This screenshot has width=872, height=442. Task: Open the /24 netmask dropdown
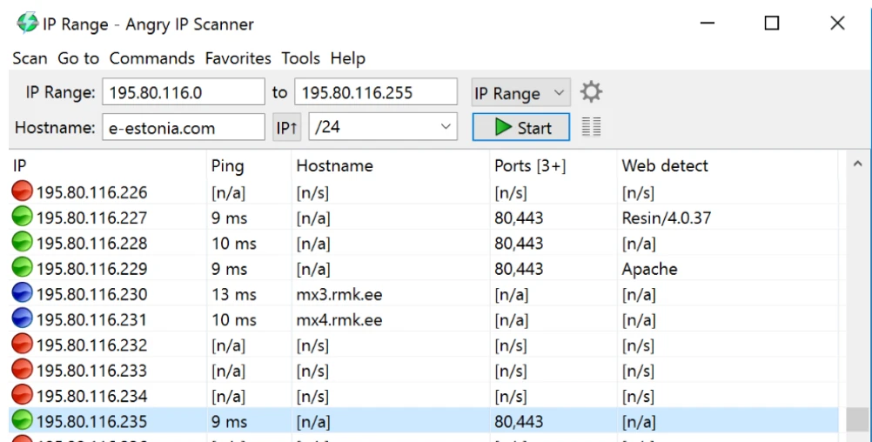(x=383, y=127)
